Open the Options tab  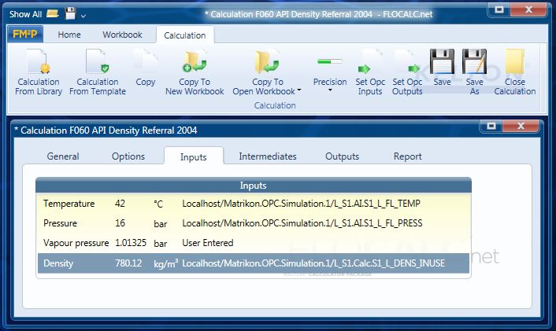point(128,156)
